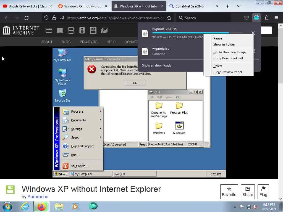
Task: Reload the page with the refresh icon
Action: point(27,18)
